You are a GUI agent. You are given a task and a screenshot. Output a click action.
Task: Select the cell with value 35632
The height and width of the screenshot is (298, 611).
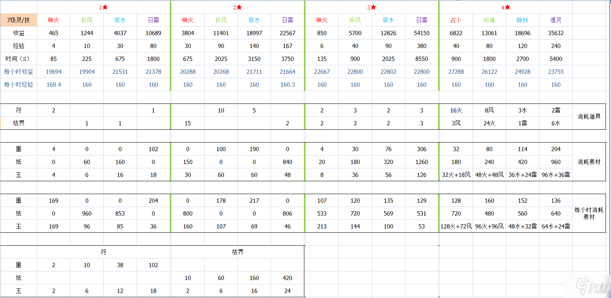pos(556,33)
